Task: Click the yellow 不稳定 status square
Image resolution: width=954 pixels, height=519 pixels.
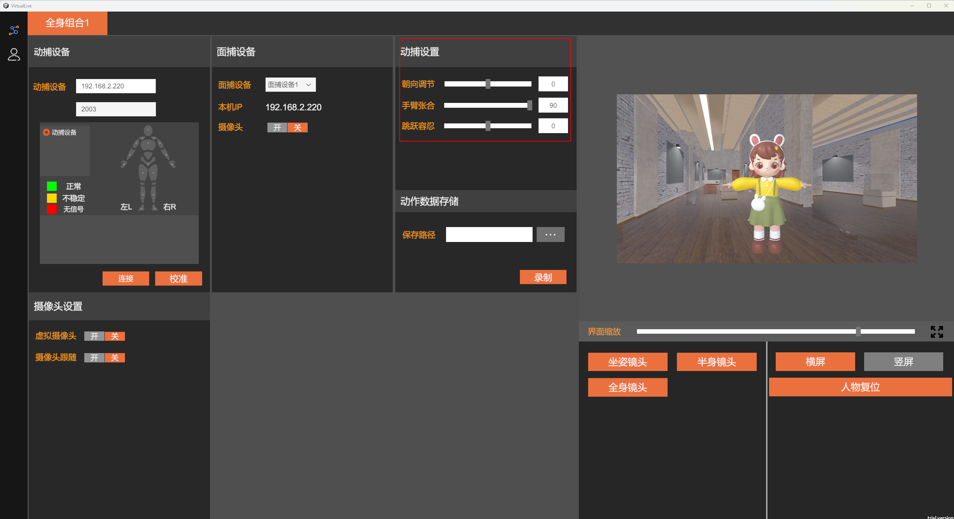Action: [52, 198]
